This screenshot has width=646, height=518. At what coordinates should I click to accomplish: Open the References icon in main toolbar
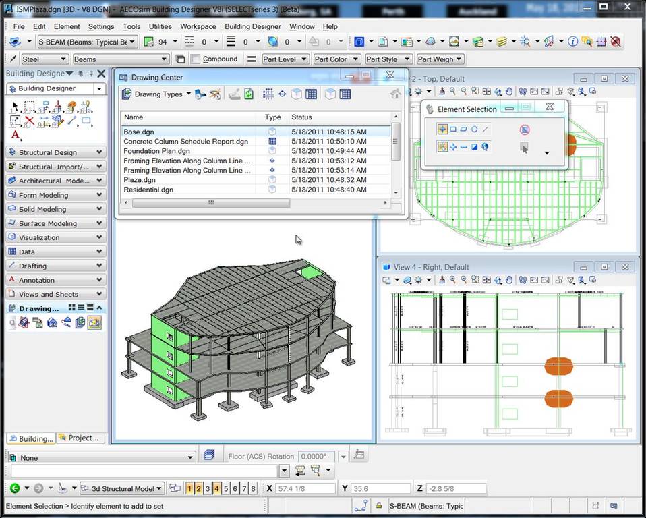[407, 42]
